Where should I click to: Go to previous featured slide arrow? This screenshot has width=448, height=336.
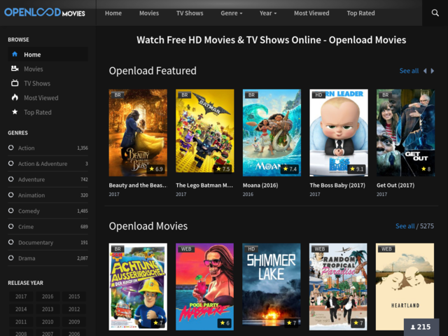[x=424, y=71]
